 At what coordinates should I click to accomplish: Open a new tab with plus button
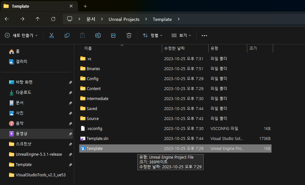(85, 6)
